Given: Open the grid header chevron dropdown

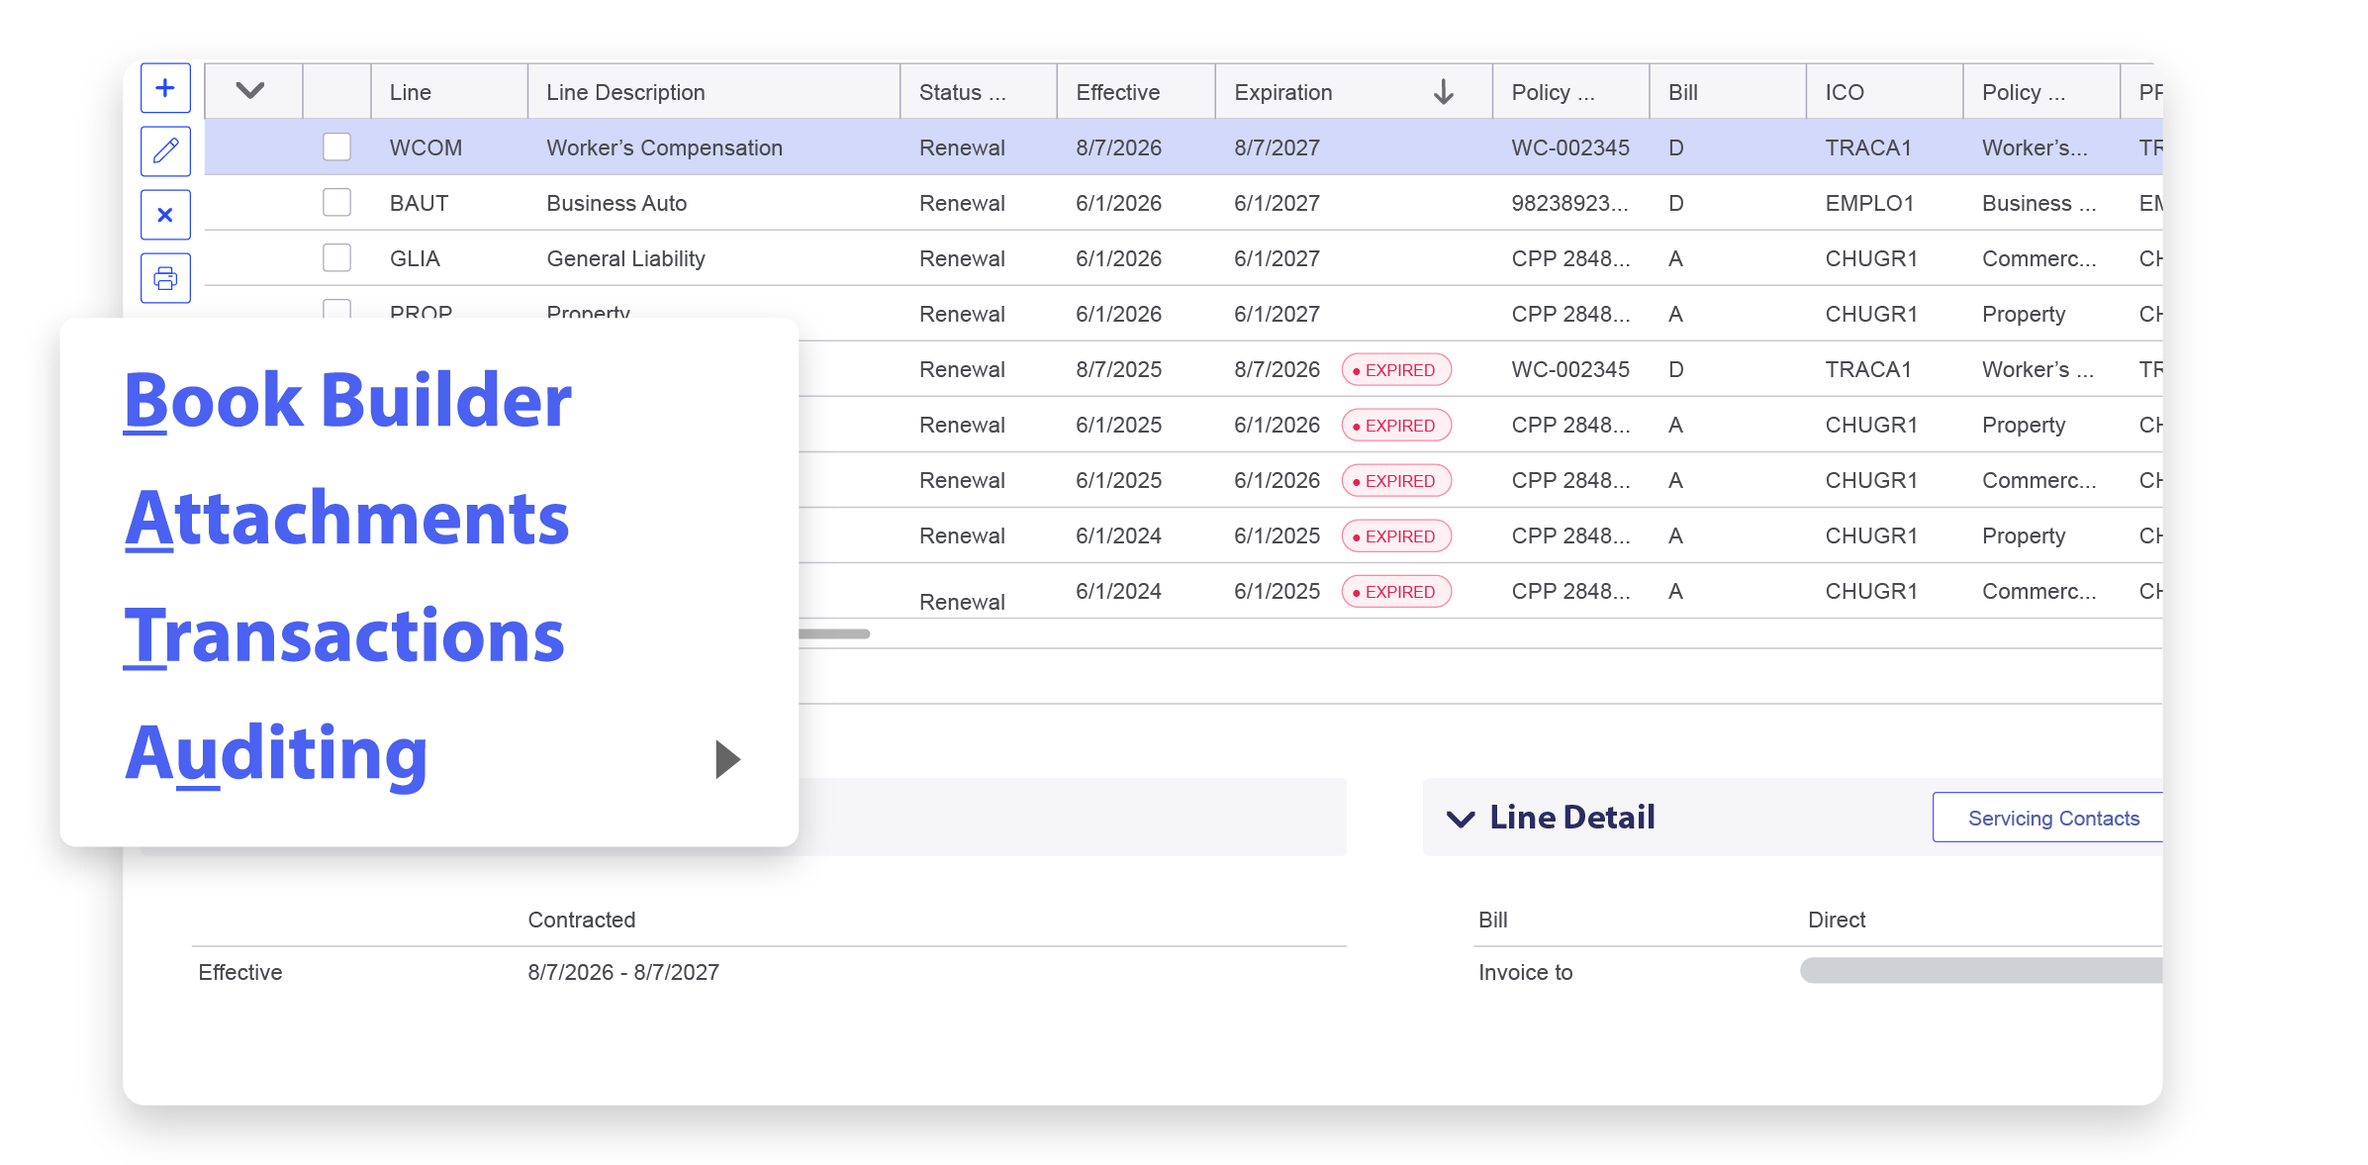Looking at the screenshot, I should (x=250, y=91).
